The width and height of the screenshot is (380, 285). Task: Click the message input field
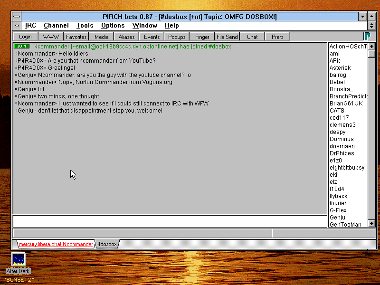(170, 221)
